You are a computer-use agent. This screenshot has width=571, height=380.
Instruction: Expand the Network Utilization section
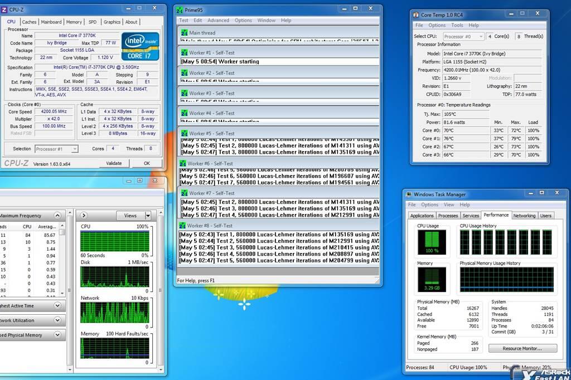(x=57, y=320)
